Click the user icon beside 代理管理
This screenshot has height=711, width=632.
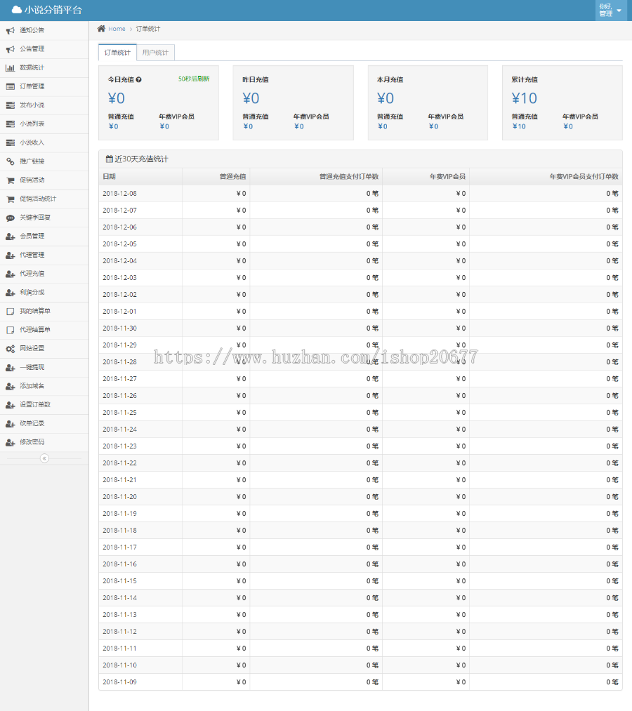pos(10,255)
